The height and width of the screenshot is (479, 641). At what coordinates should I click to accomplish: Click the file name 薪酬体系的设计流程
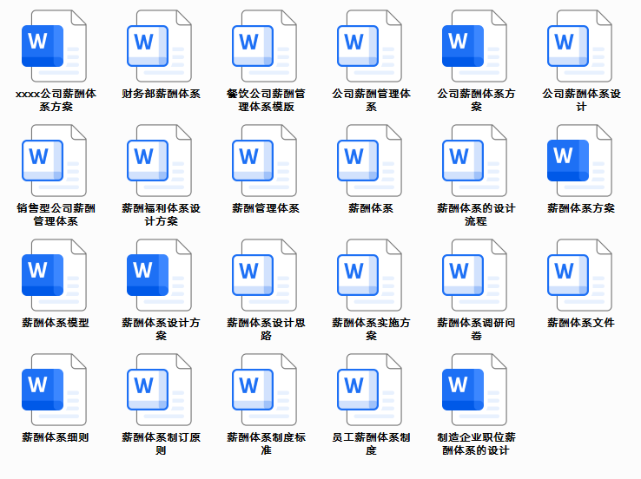point(476,214)
